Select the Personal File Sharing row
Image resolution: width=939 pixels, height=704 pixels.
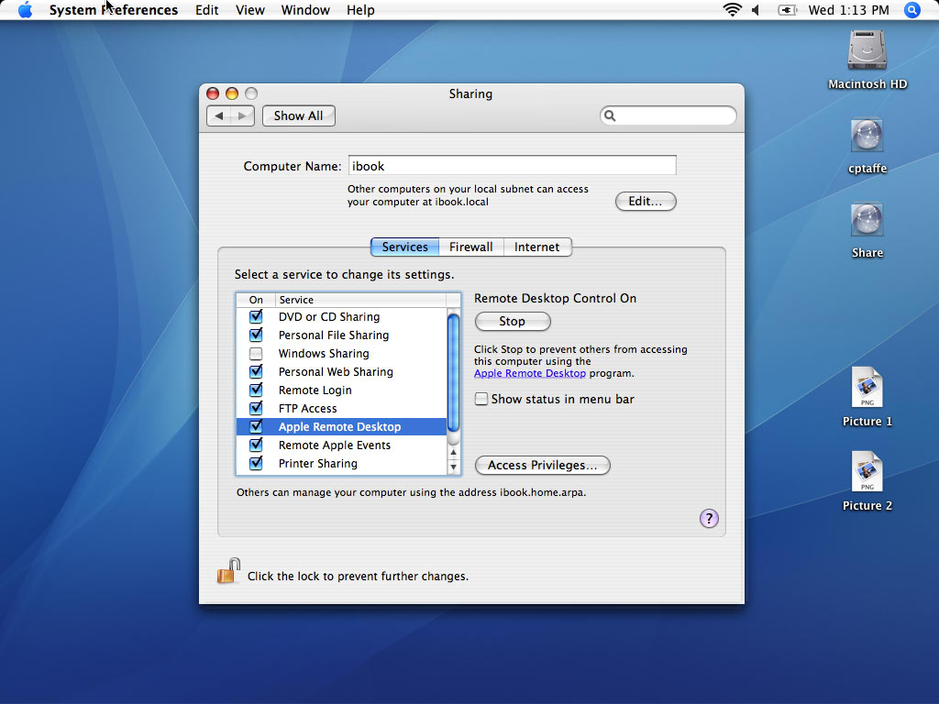[x=341, y=335]
